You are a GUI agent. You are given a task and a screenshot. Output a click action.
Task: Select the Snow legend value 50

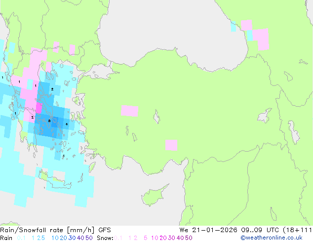(x=189, y=238)
